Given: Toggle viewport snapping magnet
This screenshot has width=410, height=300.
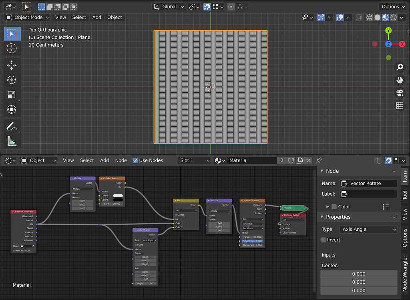Looking at the screenshot, I should (207, 7).
